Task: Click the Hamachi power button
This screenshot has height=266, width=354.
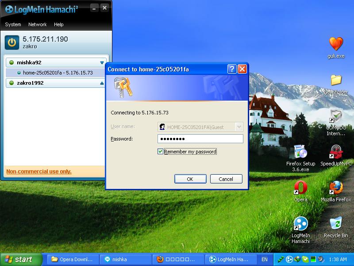Action: [12, 43]
